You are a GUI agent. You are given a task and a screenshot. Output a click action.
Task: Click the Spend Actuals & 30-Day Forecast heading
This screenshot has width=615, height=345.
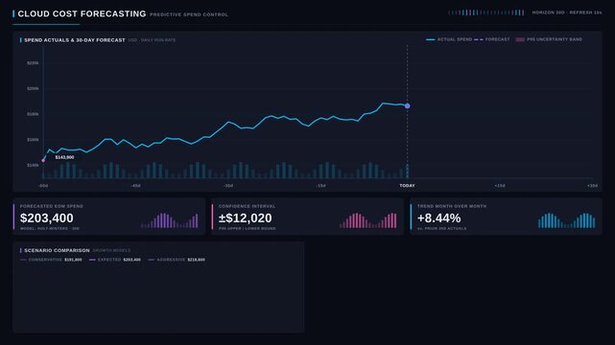pyautogui.click(x=75, y=40)
